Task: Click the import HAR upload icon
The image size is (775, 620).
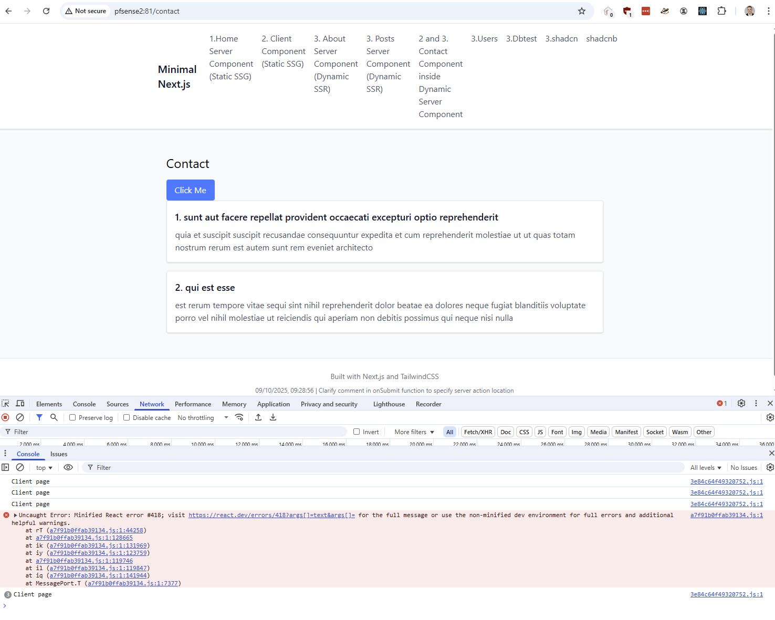Action: point(258,417)
